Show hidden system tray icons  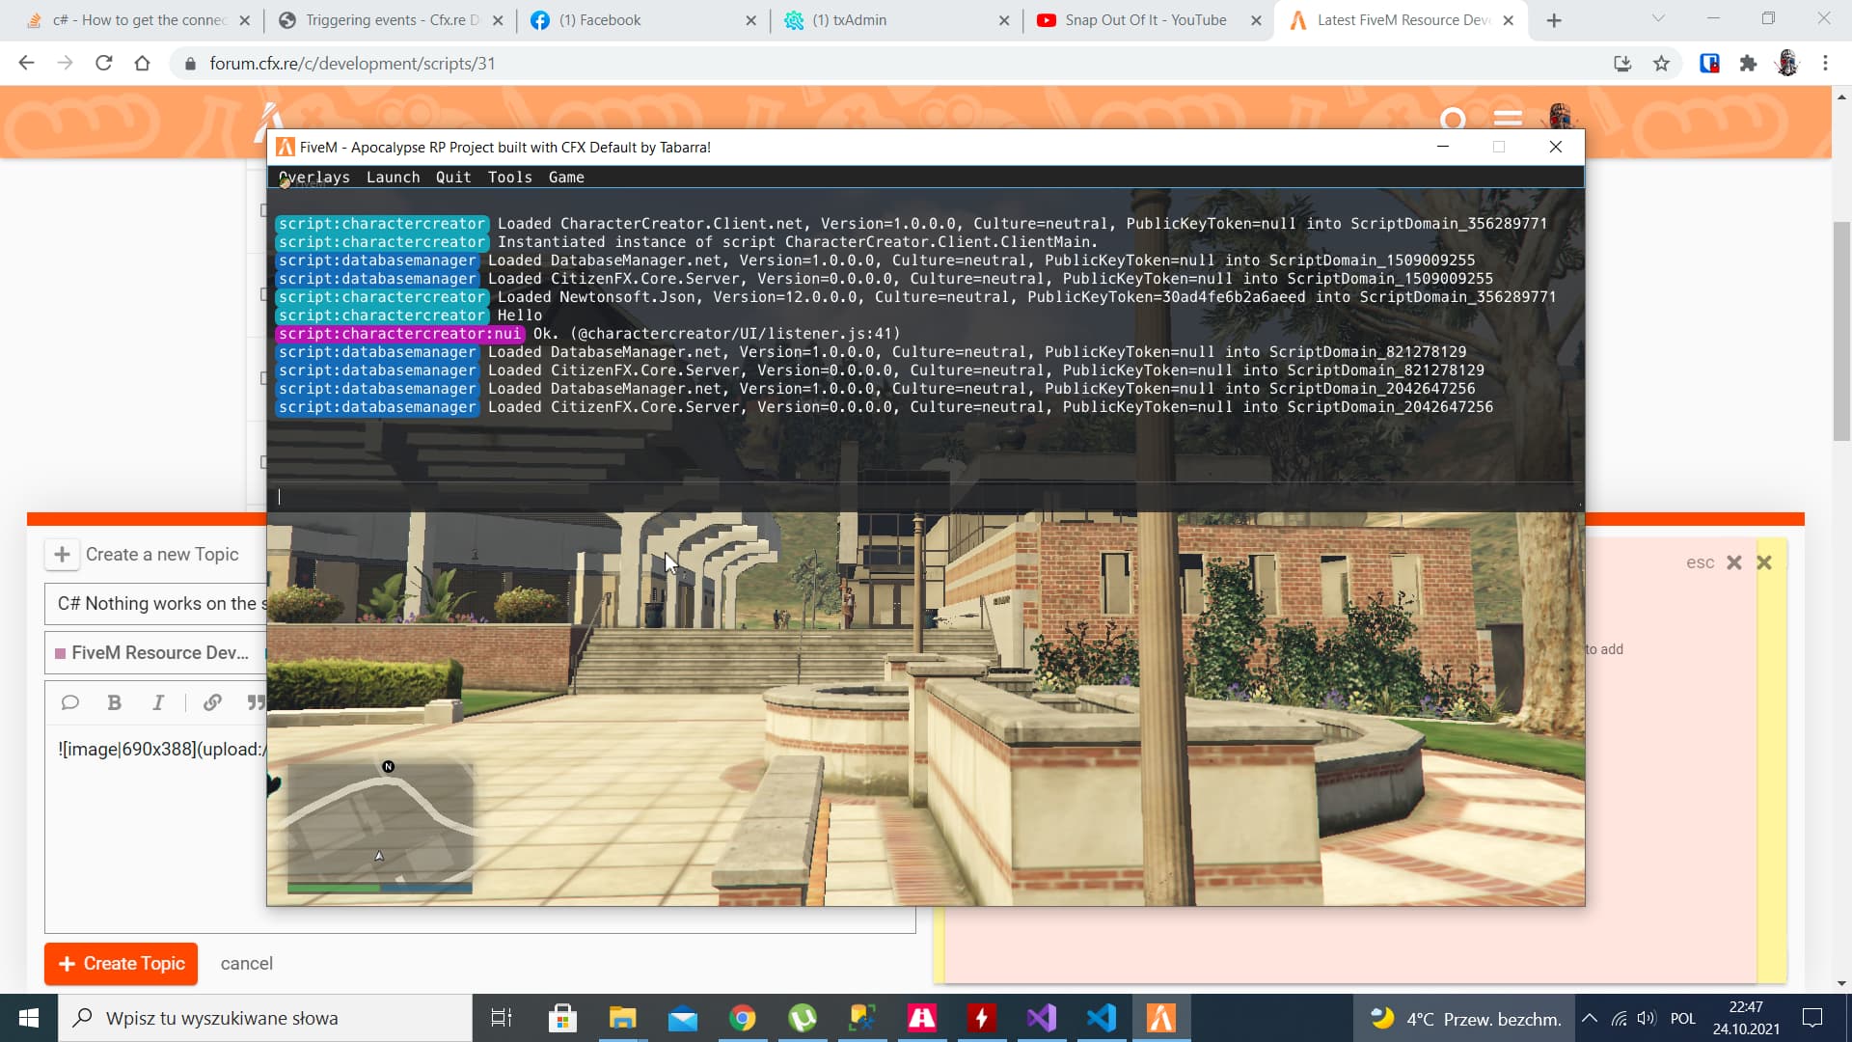1590,1019
